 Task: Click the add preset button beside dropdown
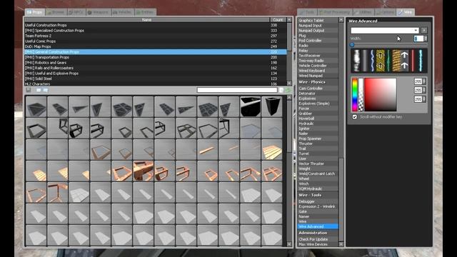point(424,30)
